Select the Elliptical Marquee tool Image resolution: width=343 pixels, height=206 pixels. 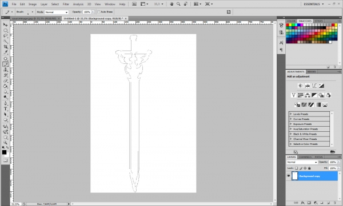point(6,30)
